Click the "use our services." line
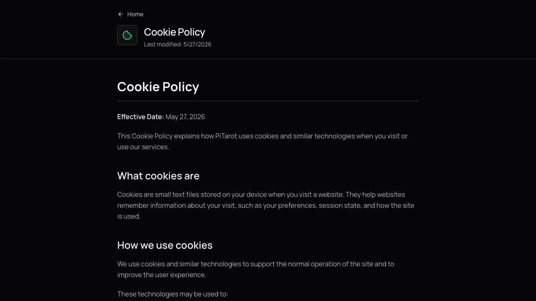Image resolution: width=536 pixels, height=301 pixels. coord(143,147)
